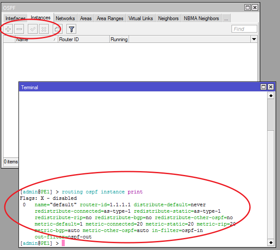This screenshot has width=280, height=250.
Task: Close the OSPF window
Action: [x=255, y=7]
